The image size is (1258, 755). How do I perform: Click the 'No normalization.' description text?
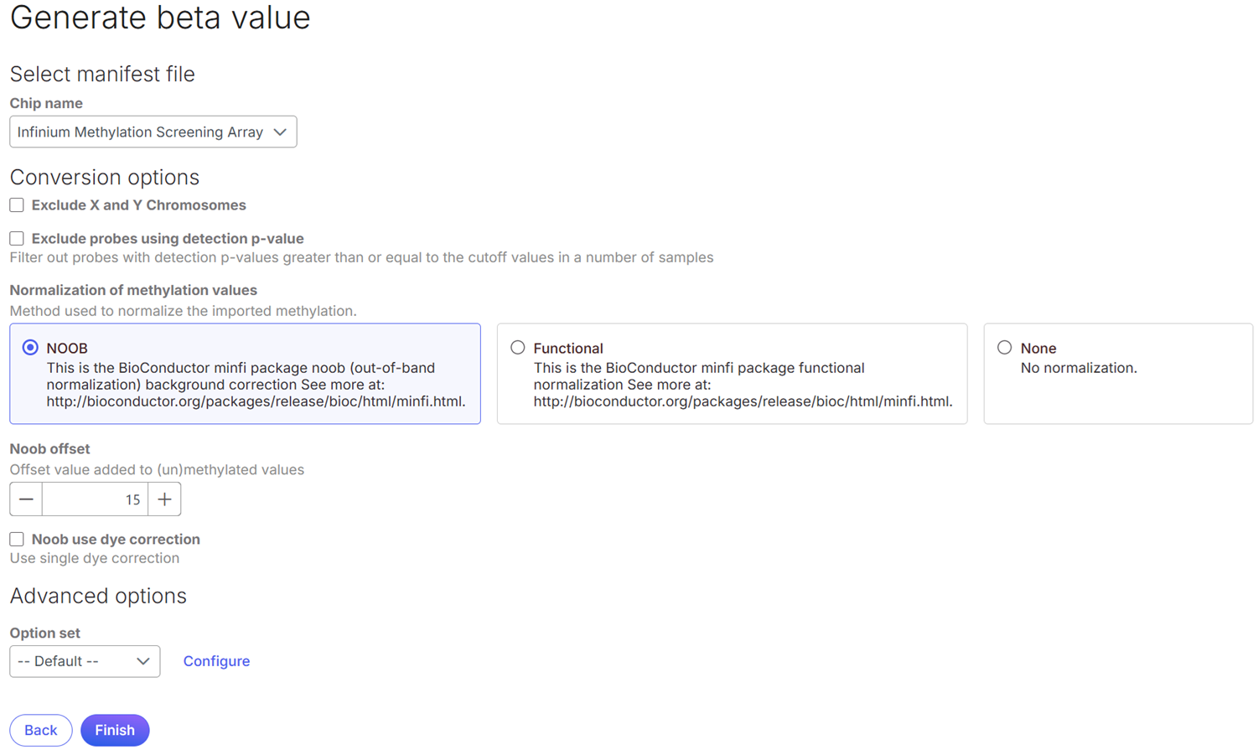pos(1078,368)
